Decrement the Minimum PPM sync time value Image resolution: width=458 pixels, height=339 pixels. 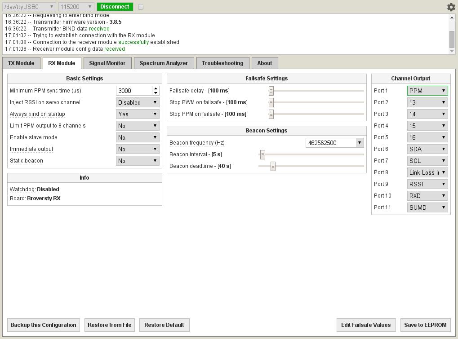(x=156, y=93)
